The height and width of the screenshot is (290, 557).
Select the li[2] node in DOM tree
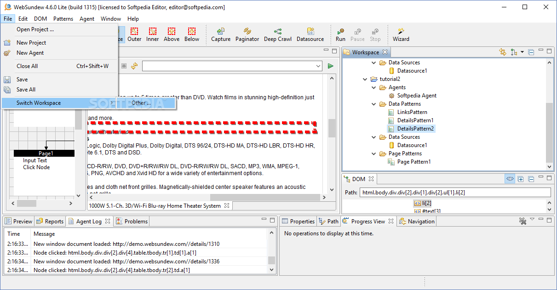(x=423, y=203)
